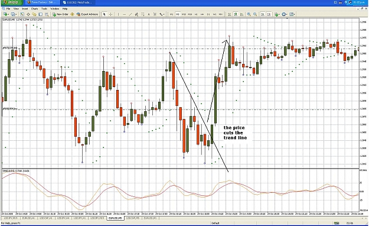Select the Text Label tool
This screenshot has height=226, width=369.
[x=155, y=14]
